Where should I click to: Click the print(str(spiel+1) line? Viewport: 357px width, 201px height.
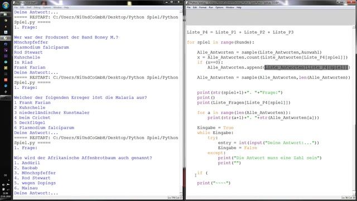[x=240, y=93]
